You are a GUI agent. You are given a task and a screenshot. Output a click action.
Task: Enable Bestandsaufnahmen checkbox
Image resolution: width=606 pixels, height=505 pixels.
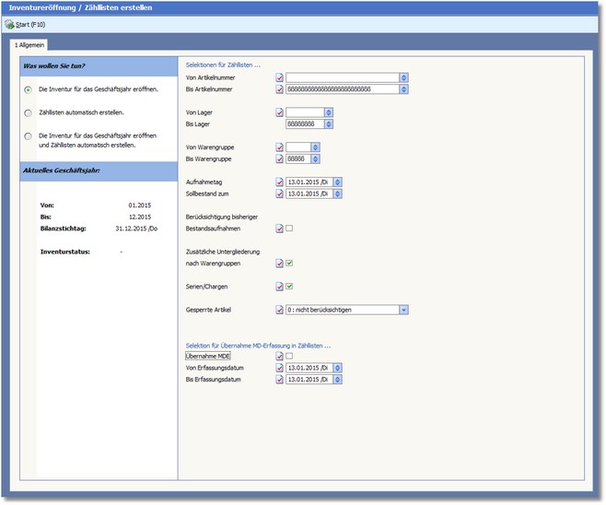(x=289, y=228)
